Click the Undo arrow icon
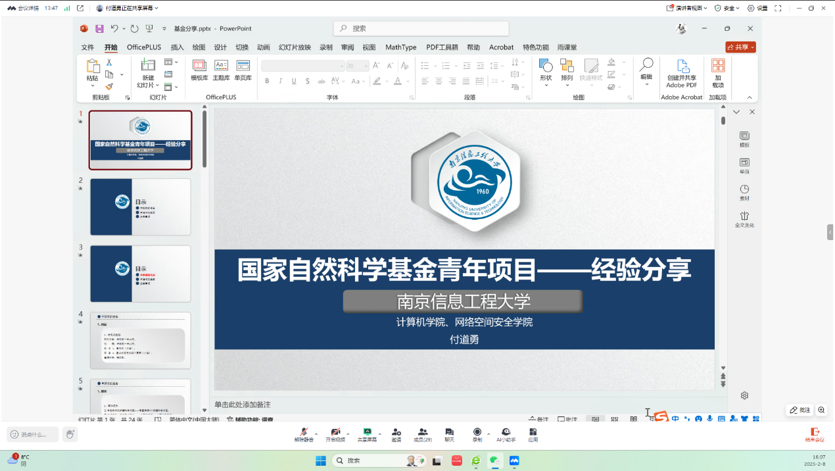The width and height of the screenshot is (835, 471). click(x=114, y=28)
